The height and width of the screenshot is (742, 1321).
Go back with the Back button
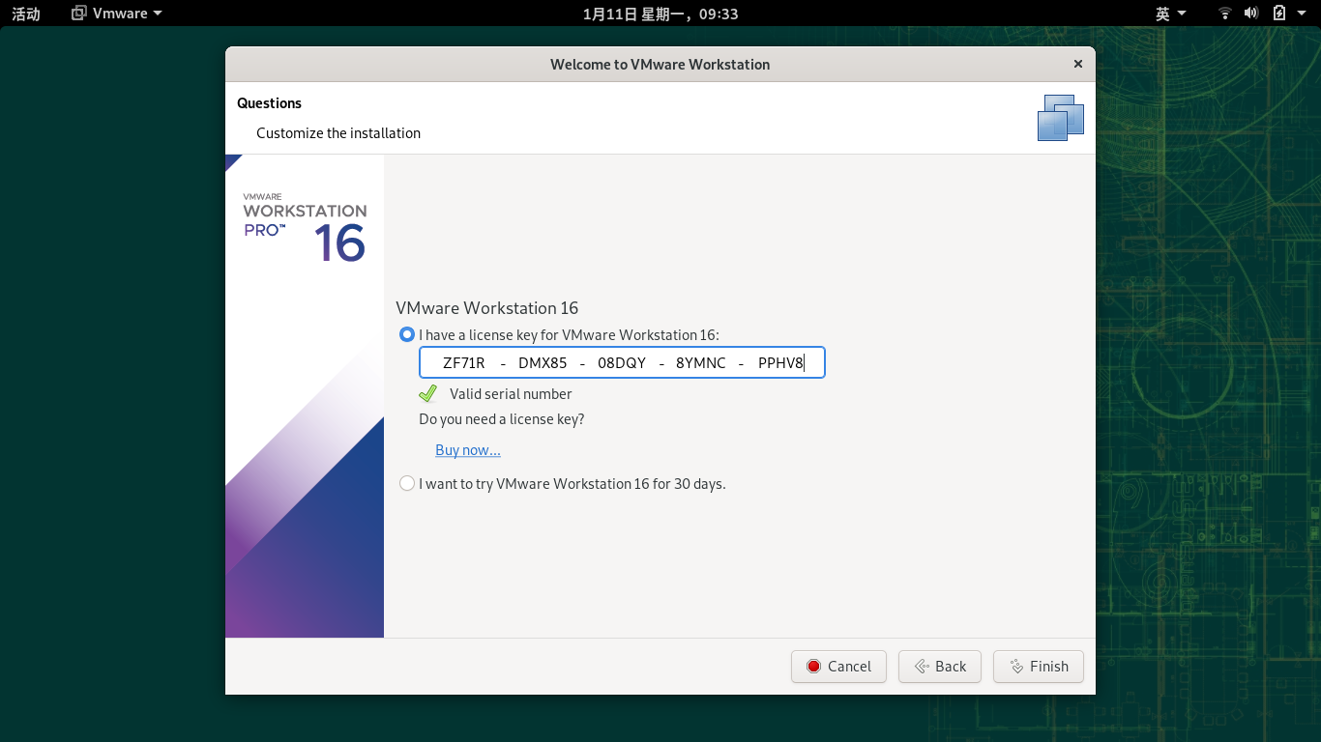click(940, 667)
